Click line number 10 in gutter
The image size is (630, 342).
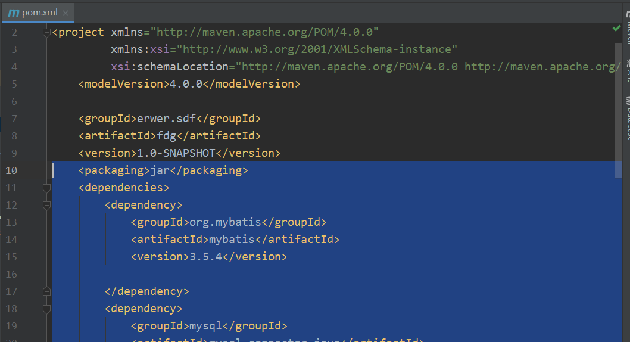coord(11,170)
